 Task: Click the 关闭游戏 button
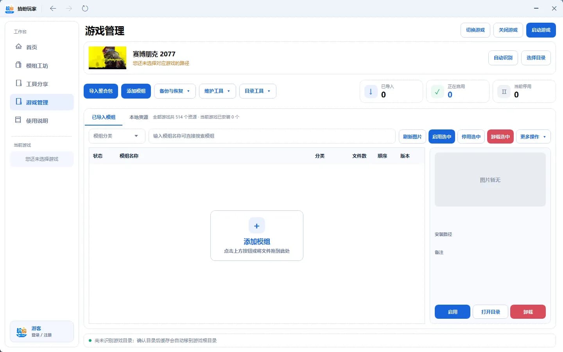pos(508,30)
